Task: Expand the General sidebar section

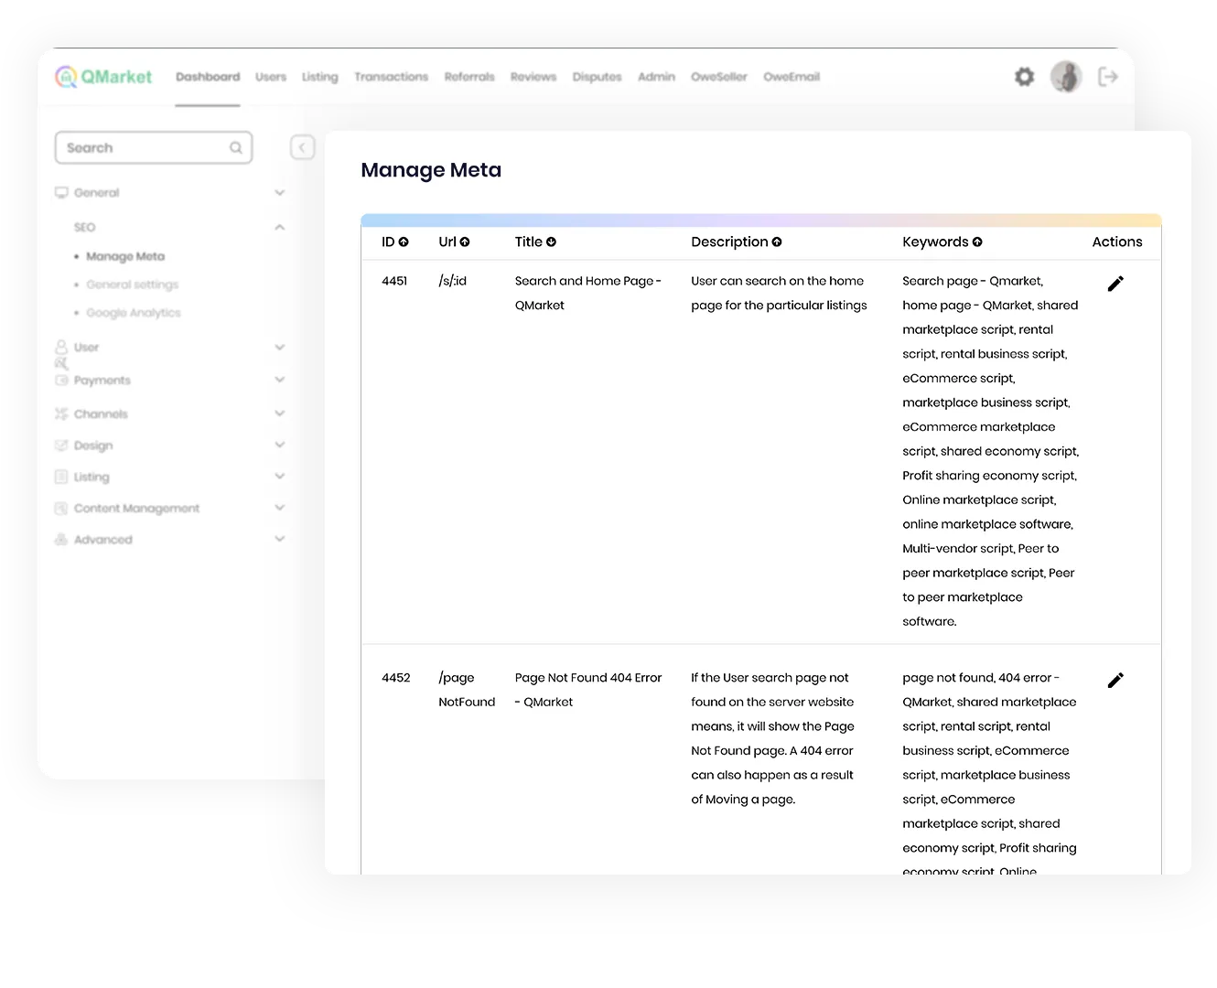Action: [279, 193]
